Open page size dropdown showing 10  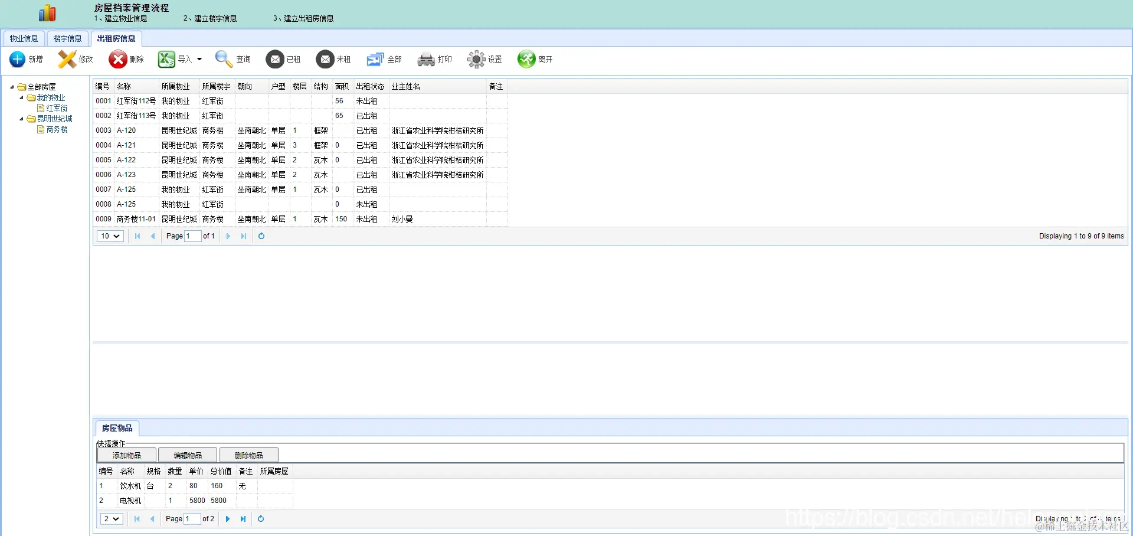(110, 236)
